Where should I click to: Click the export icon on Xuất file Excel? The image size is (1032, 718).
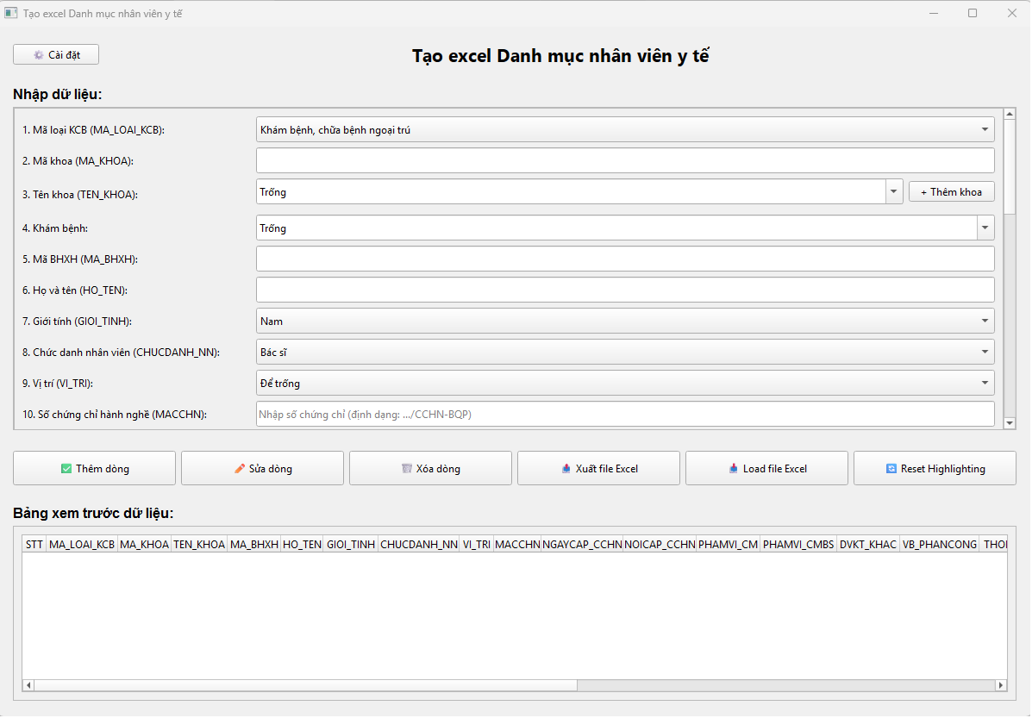[x=566, y=469]
